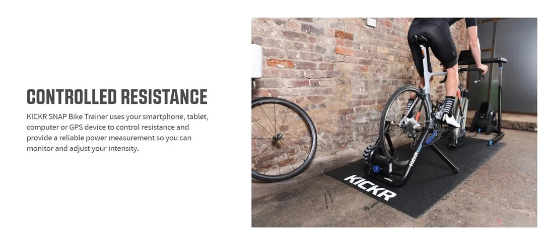
Task: Click the blue wheel on stand base
Action: (491, 143)
